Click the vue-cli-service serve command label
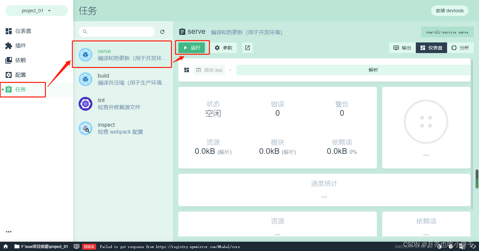The height and width of the screenshot is (251, 479). pos(447,32)
